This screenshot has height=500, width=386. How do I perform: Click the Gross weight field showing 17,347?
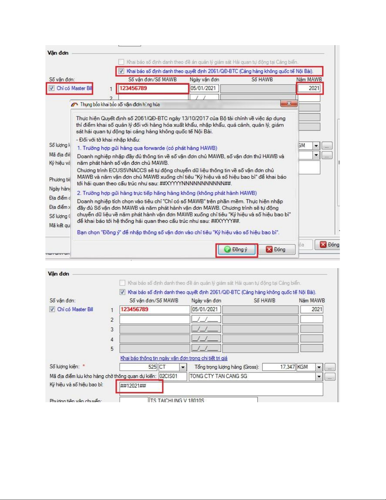coord(279,367)
